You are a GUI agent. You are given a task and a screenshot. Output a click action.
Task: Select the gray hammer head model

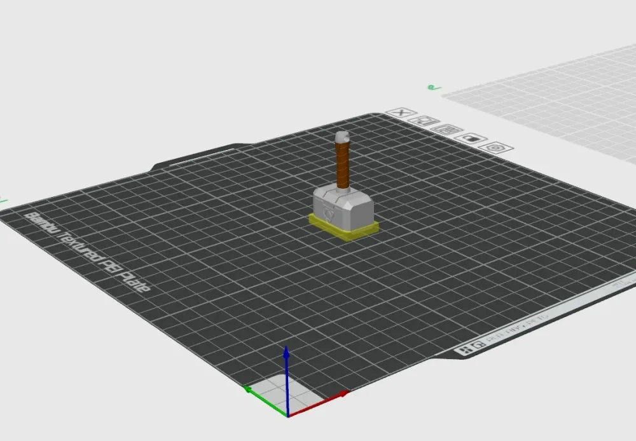[x=343, y=208]
